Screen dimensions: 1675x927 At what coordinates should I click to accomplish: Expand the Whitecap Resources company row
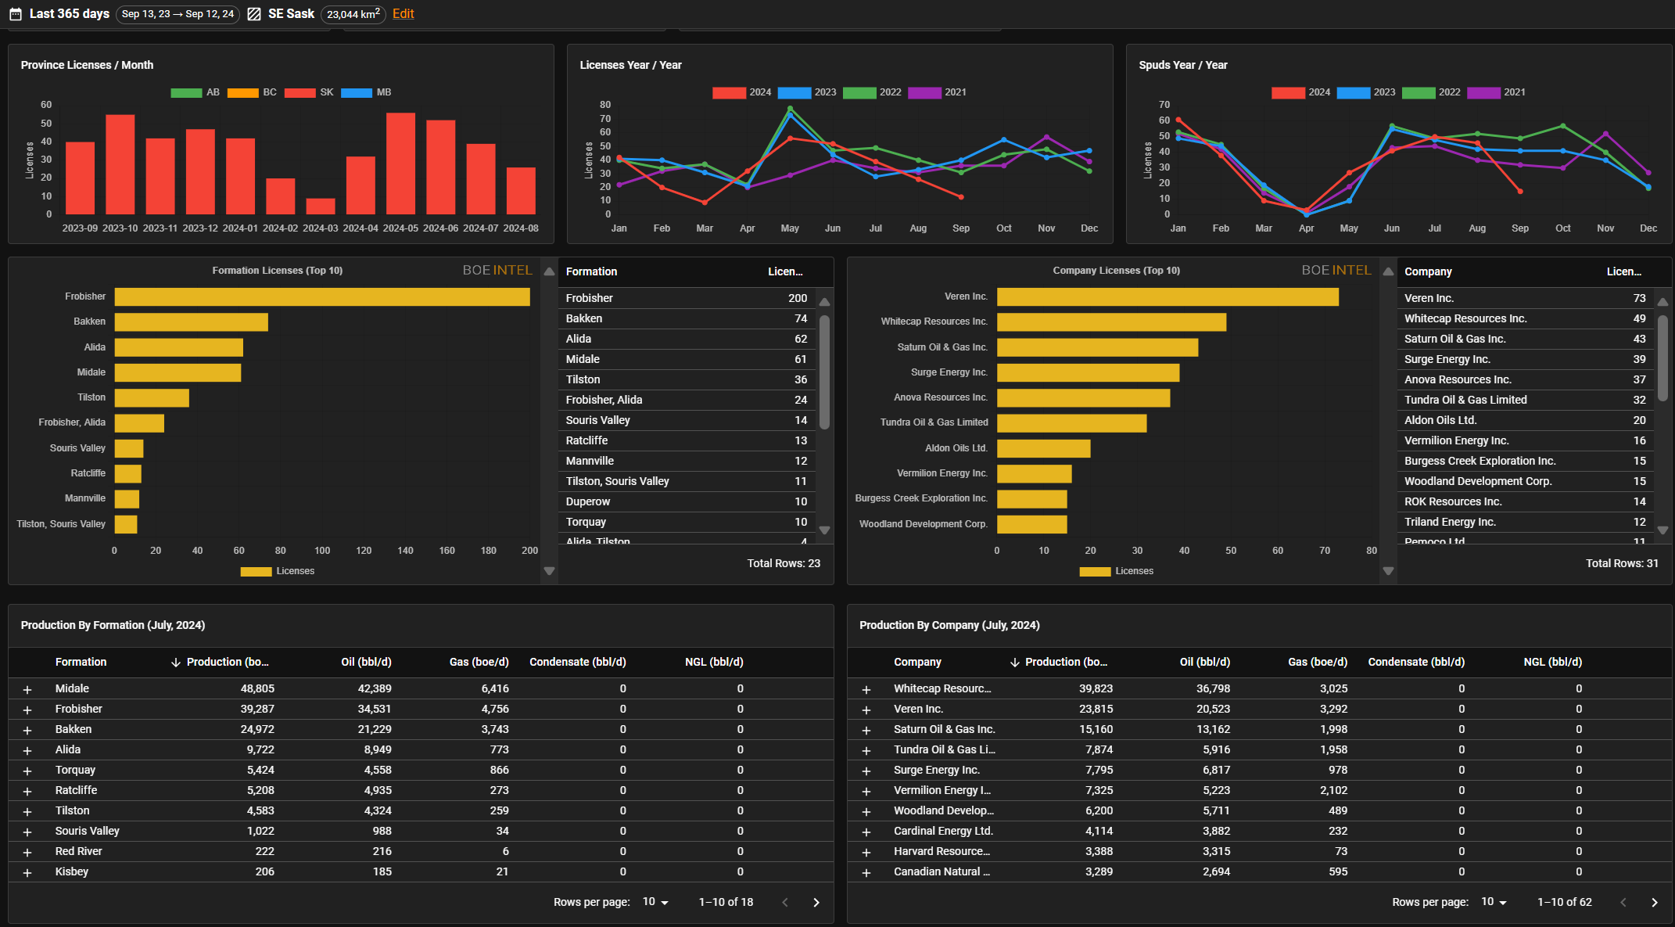pos(866,689)
